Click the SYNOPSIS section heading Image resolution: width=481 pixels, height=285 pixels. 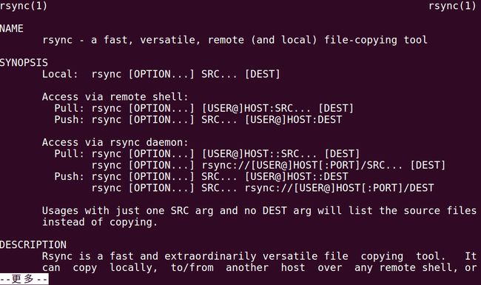(24, 63)
